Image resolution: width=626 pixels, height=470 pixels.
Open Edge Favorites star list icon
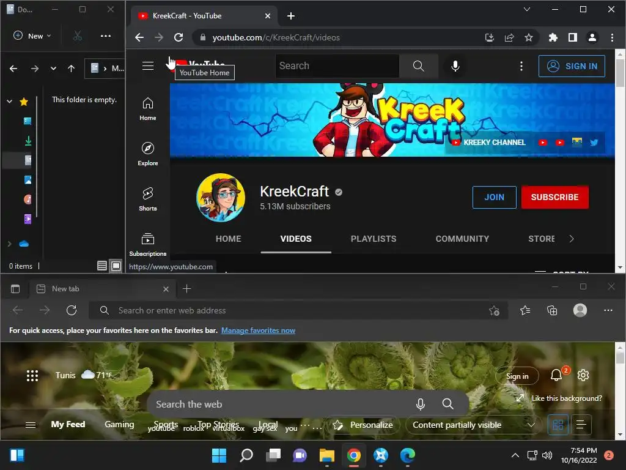point(525,310)
